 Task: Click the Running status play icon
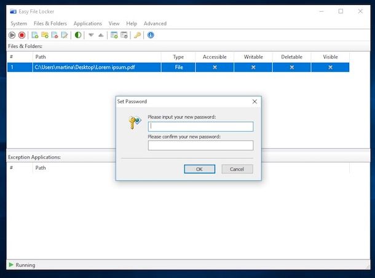click(x=11, y=264)
